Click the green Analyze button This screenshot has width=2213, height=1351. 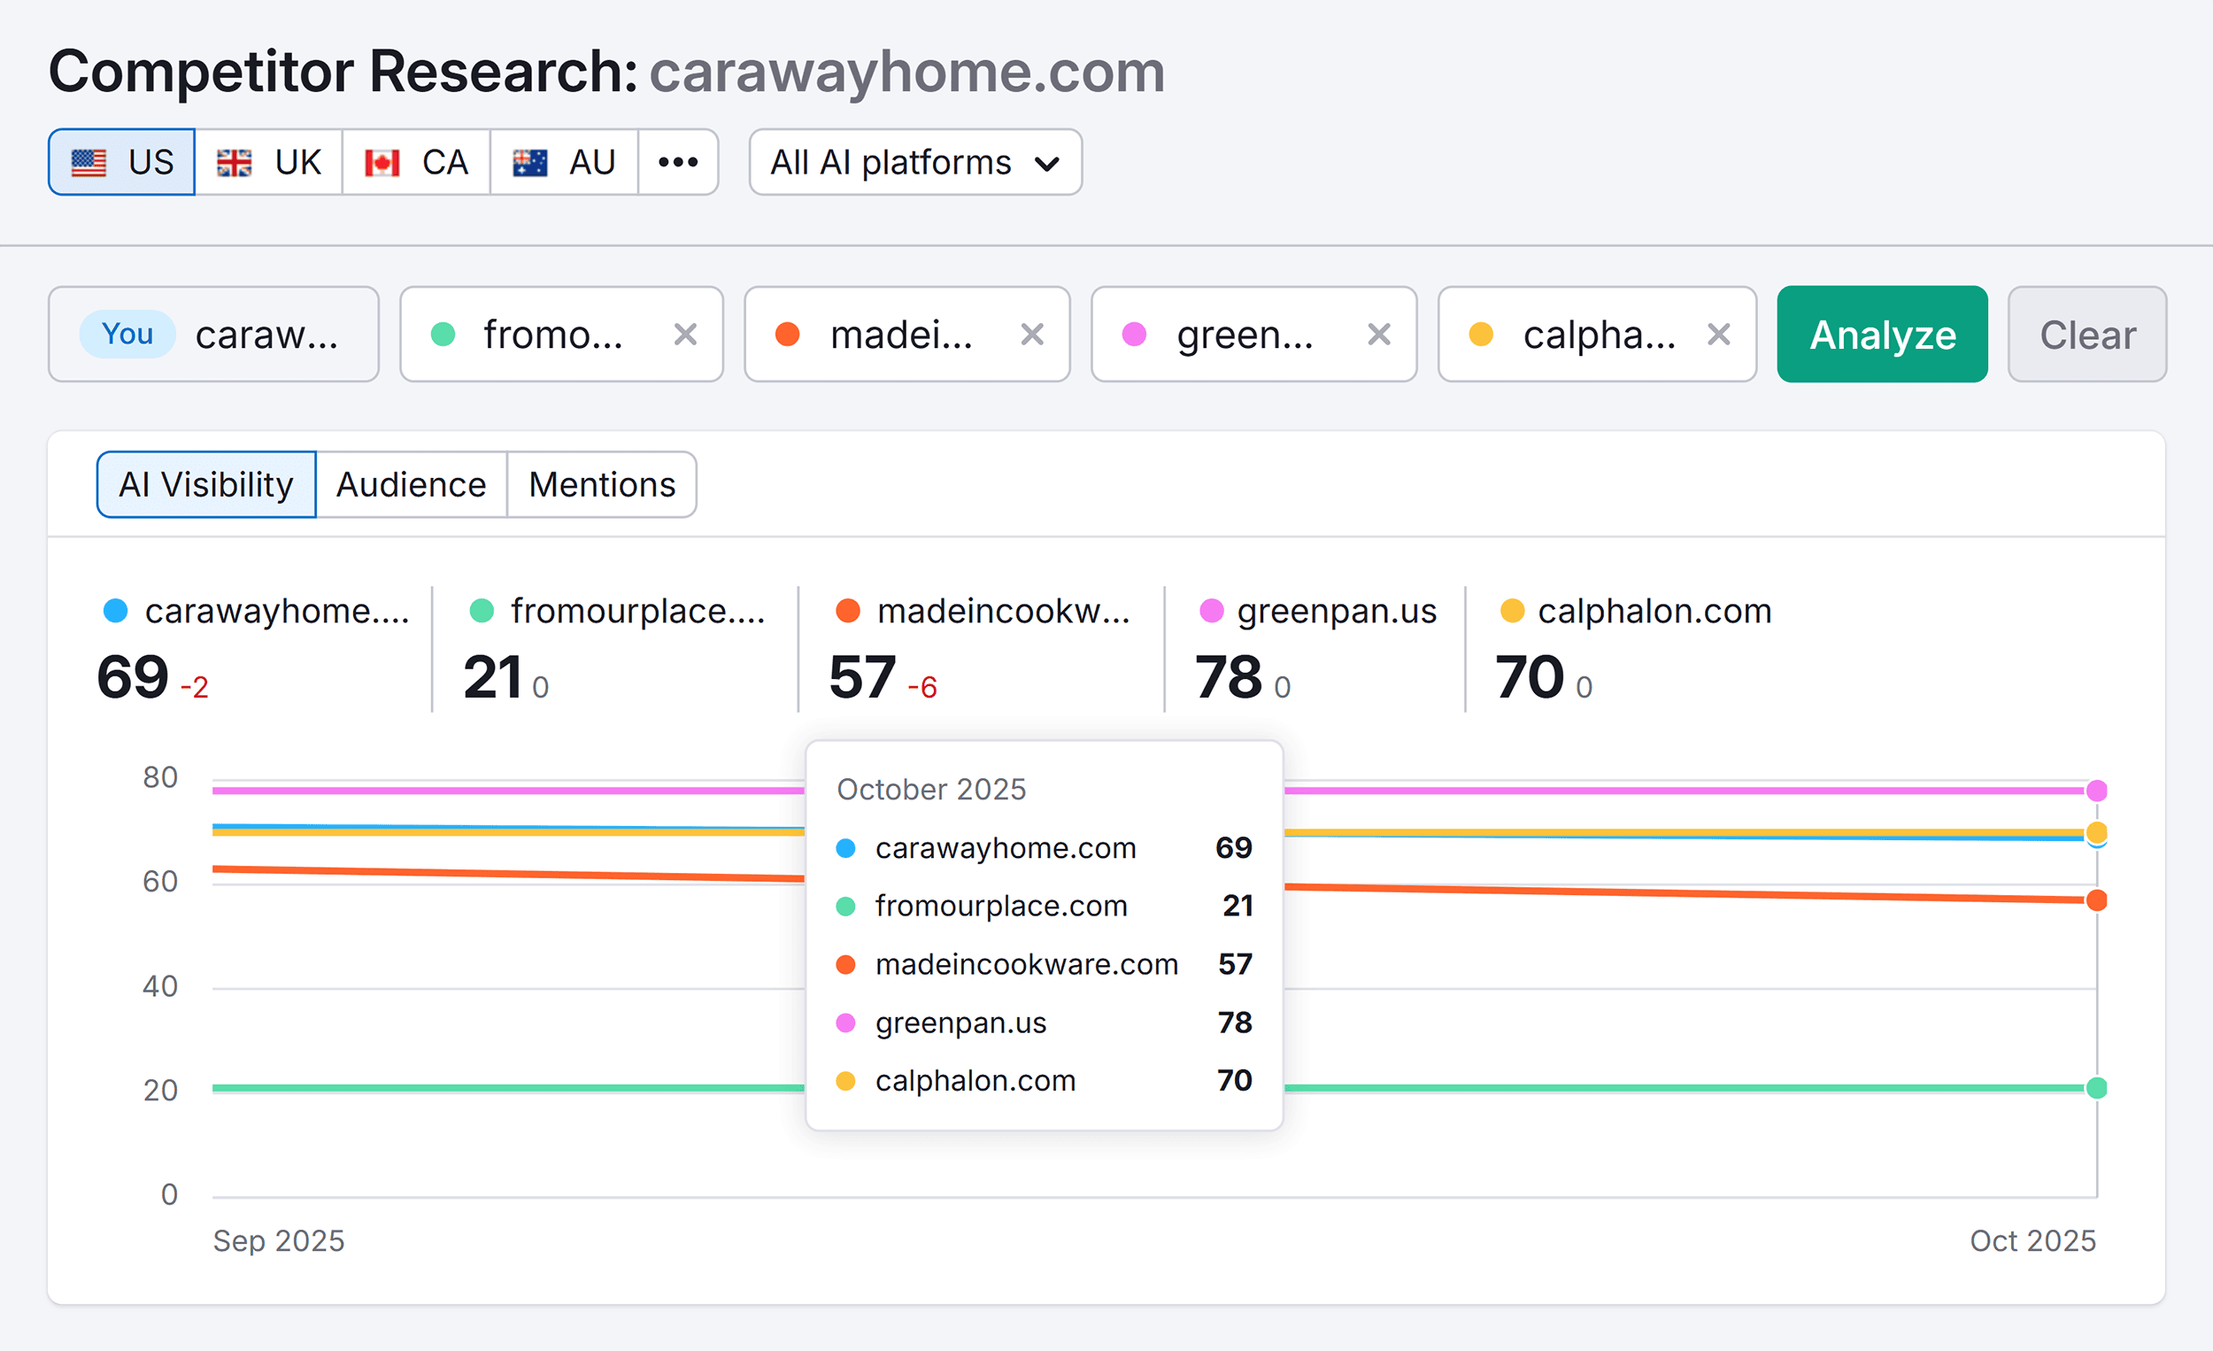coord(1883,333)
